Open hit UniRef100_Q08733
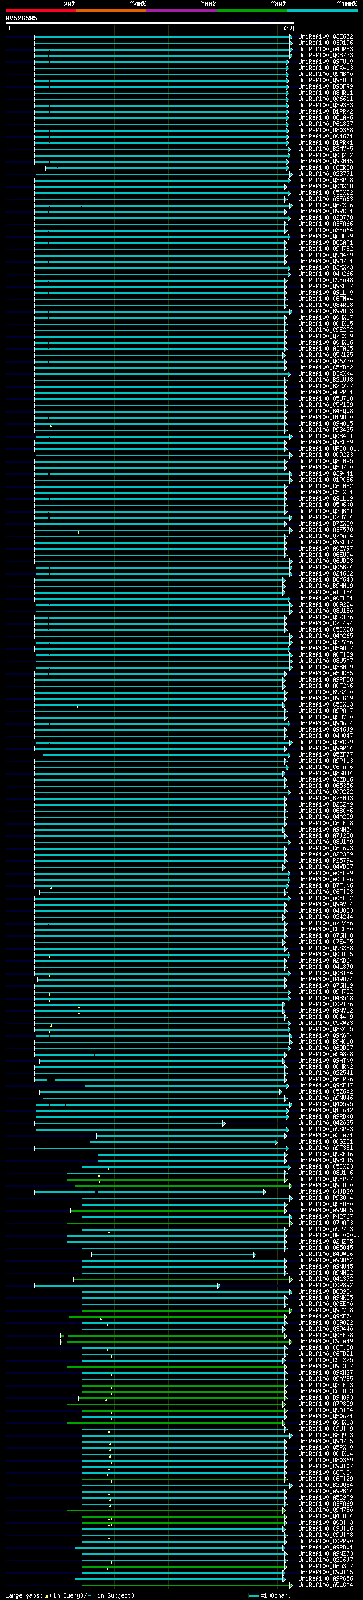 click(326, 55)
